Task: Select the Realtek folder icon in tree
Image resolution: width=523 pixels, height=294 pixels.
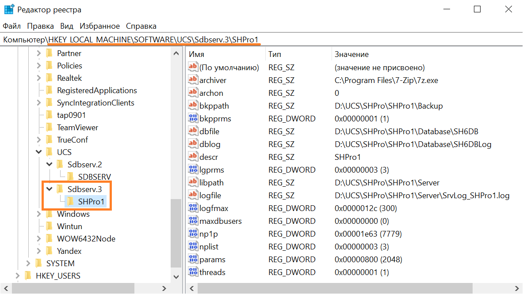Action: click(50, 78)
